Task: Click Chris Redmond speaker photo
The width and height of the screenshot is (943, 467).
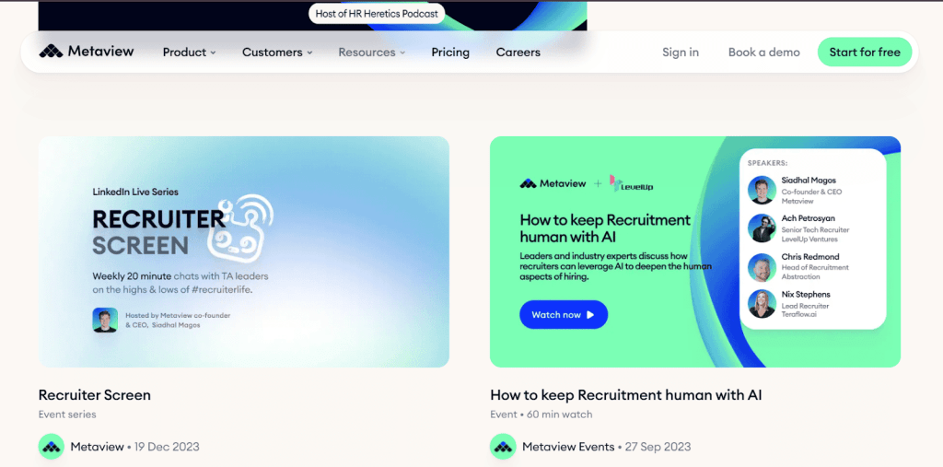Action: point(762,266)
